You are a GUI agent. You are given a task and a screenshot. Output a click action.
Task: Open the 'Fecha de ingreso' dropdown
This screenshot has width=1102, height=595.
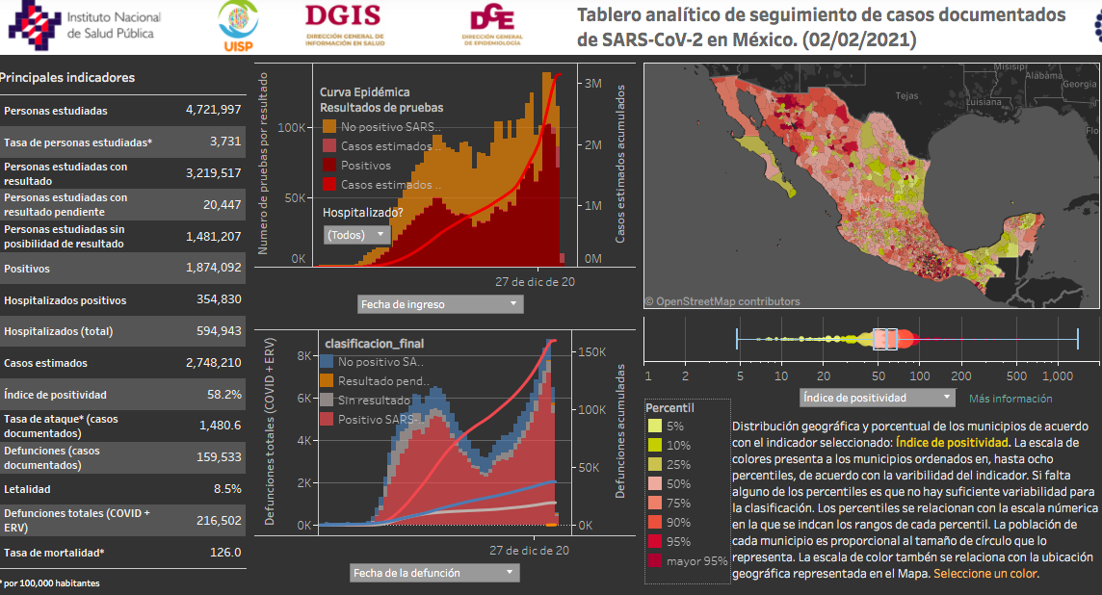439,304
